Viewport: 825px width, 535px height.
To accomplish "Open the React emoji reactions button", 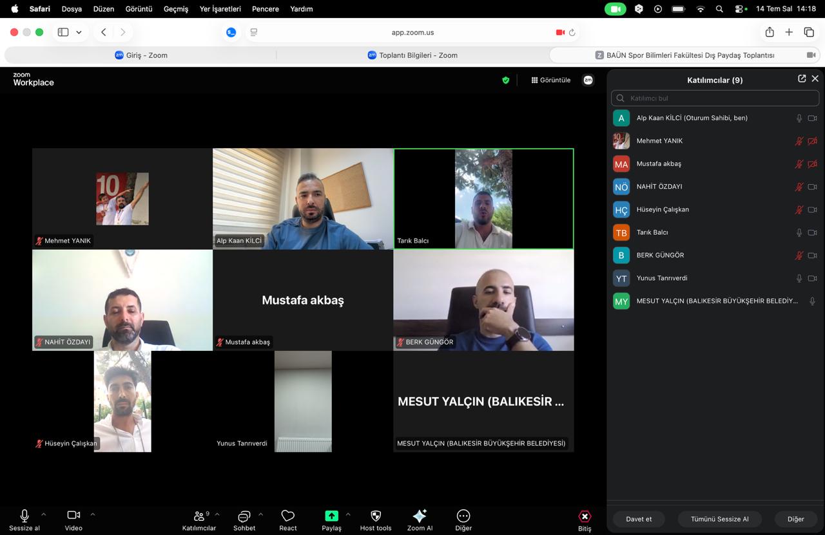I will pos(288,516).
